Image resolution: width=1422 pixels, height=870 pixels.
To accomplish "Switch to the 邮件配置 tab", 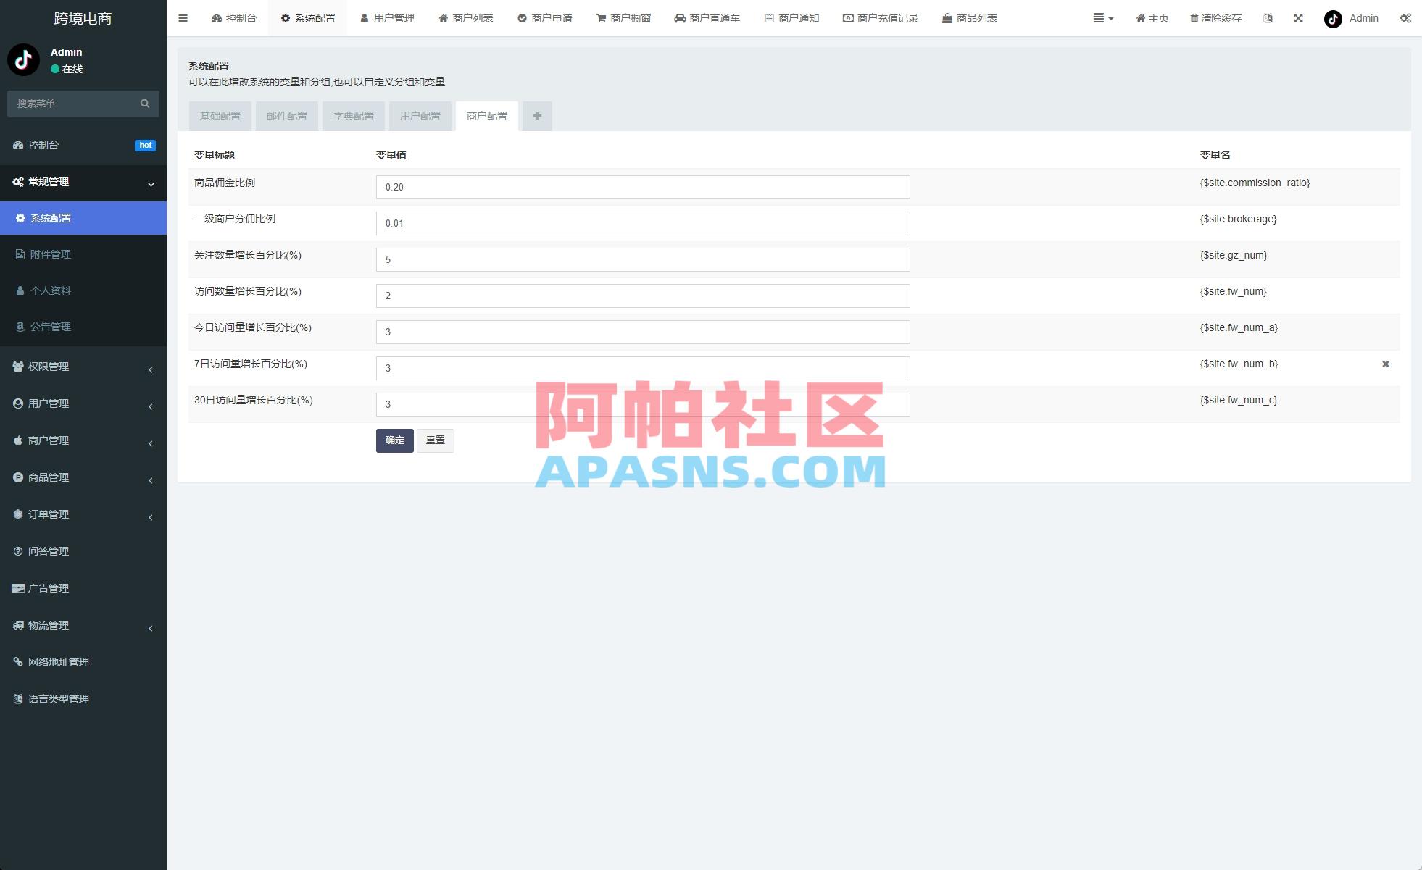I will [x=286, y=115].
